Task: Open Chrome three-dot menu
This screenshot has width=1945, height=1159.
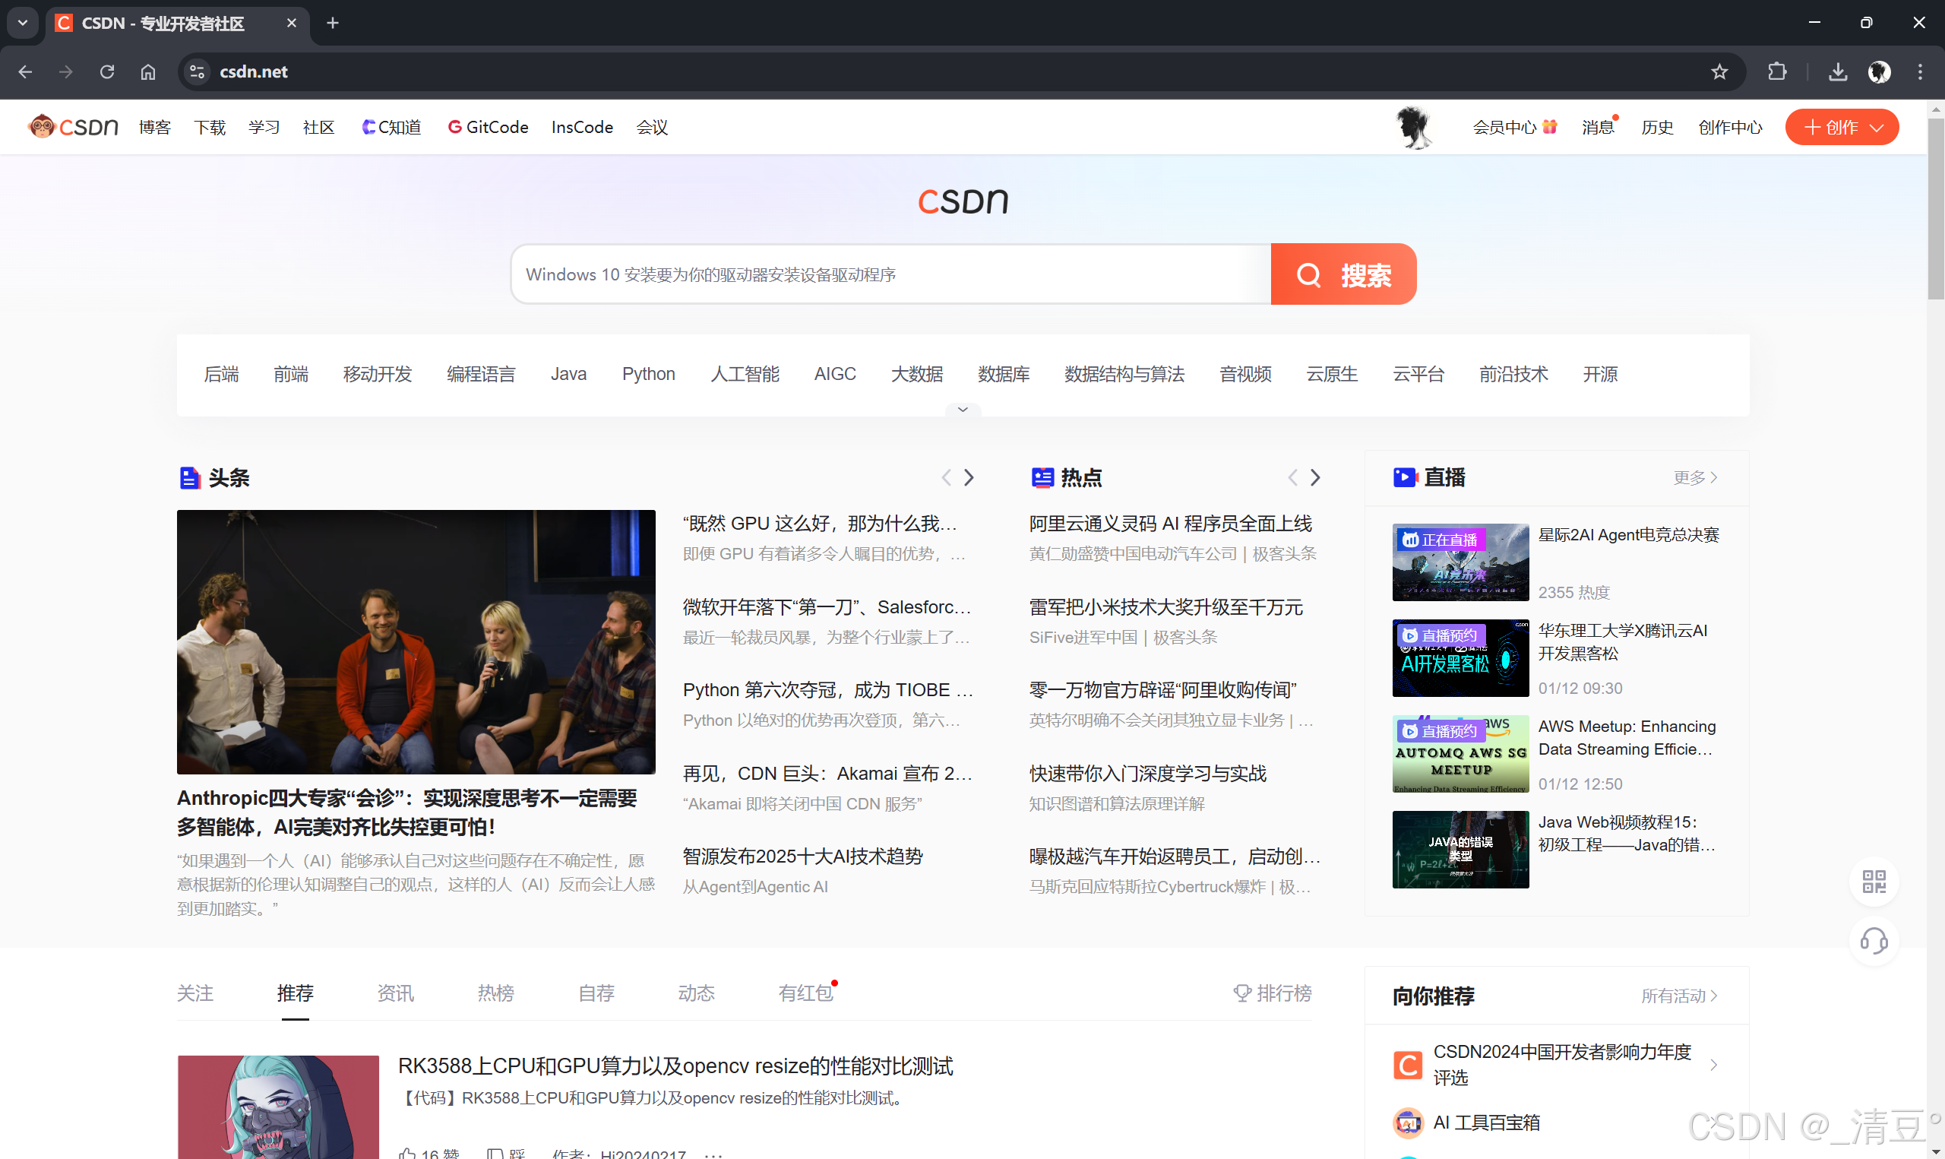Action: (x=1920, y=72)
